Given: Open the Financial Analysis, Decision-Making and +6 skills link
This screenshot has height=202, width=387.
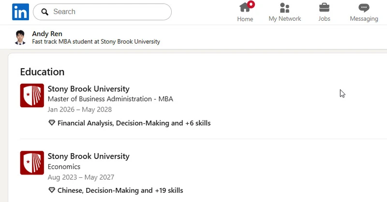Looking at the screenshot, I should (x=134, y=123).
